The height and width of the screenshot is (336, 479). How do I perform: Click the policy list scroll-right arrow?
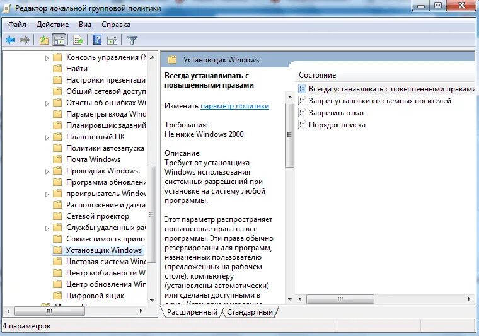click(x=469, y=299)
